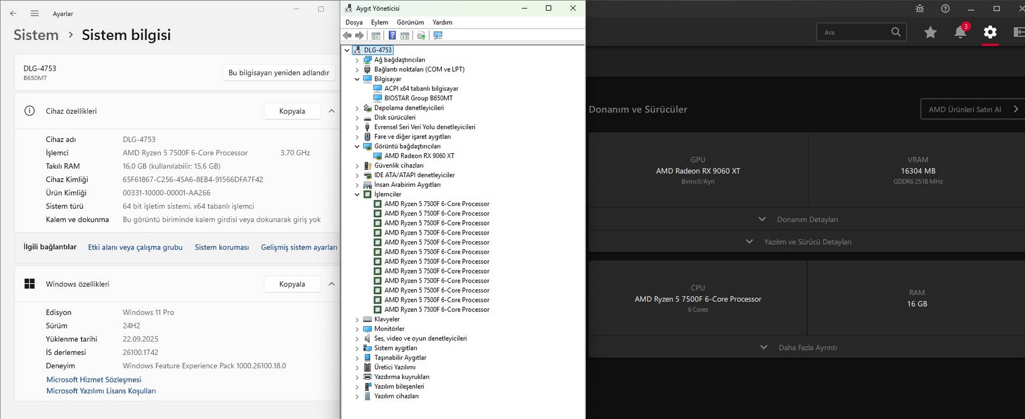Click the bug report icon in AMD Software
The image size is (1025, 419).
tap(920, 9)
